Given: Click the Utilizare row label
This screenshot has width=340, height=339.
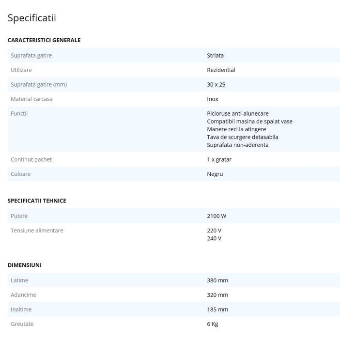Looking at the screenshot, I should (21, 70).
